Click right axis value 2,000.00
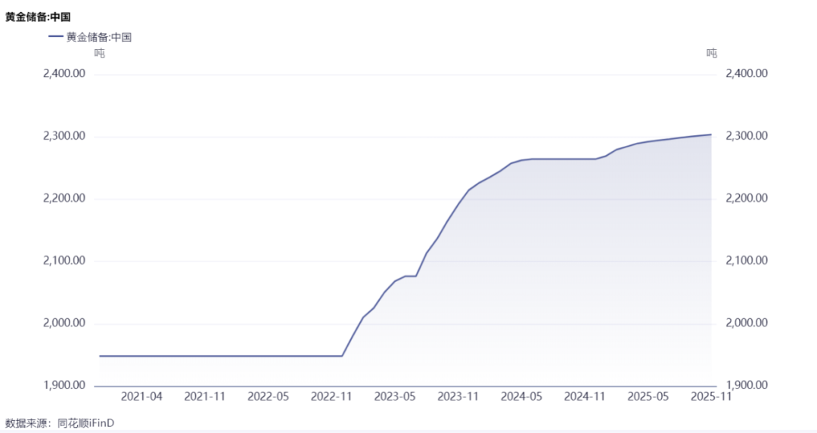The image size is (817, 433). point(747,323)
